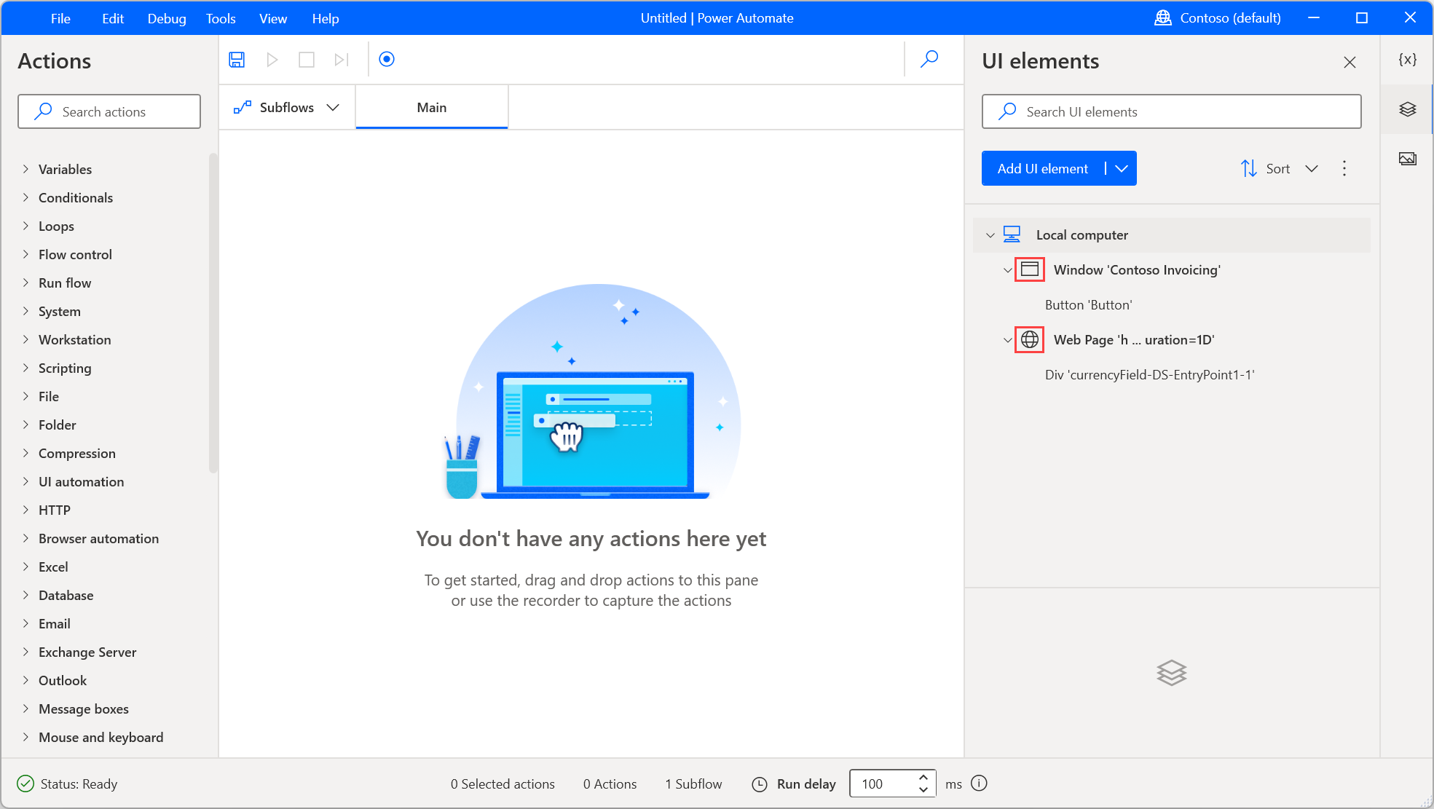
Task: Click the Record flow icon
Action: click(386, 59)
